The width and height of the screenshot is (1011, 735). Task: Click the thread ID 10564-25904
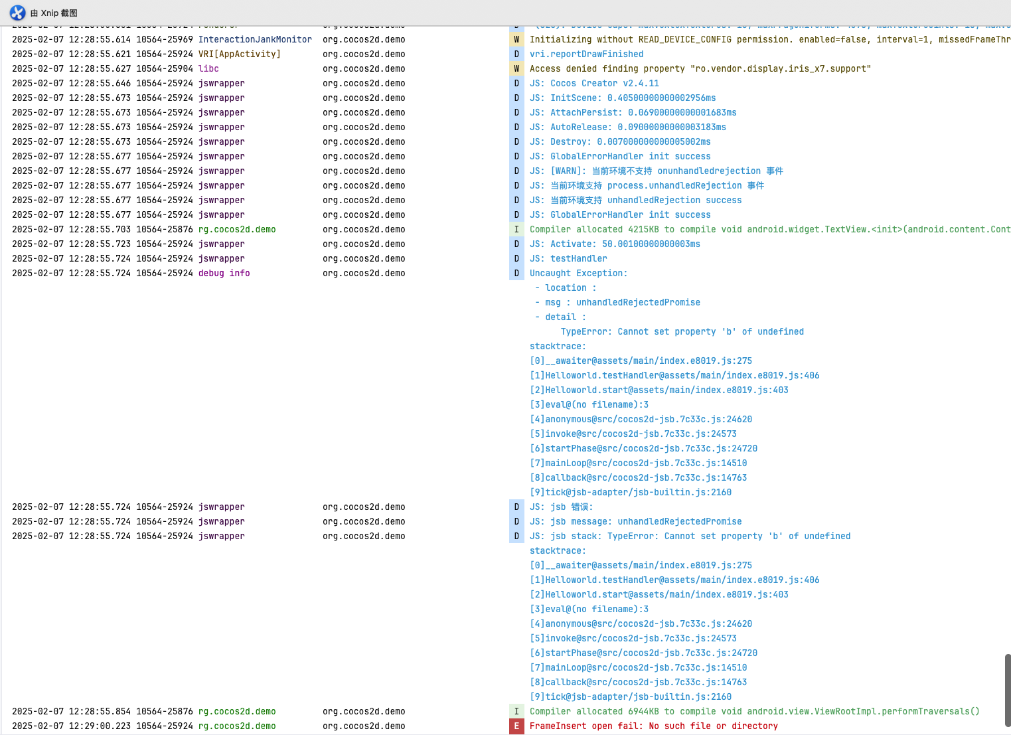click(165, 69)
